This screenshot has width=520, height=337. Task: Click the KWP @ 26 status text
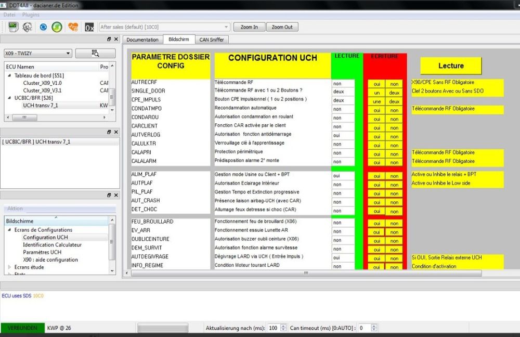point(59,328)
